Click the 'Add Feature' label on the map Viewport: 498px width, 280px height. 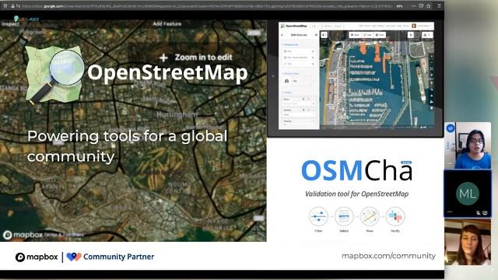click(x=167, y=24)
